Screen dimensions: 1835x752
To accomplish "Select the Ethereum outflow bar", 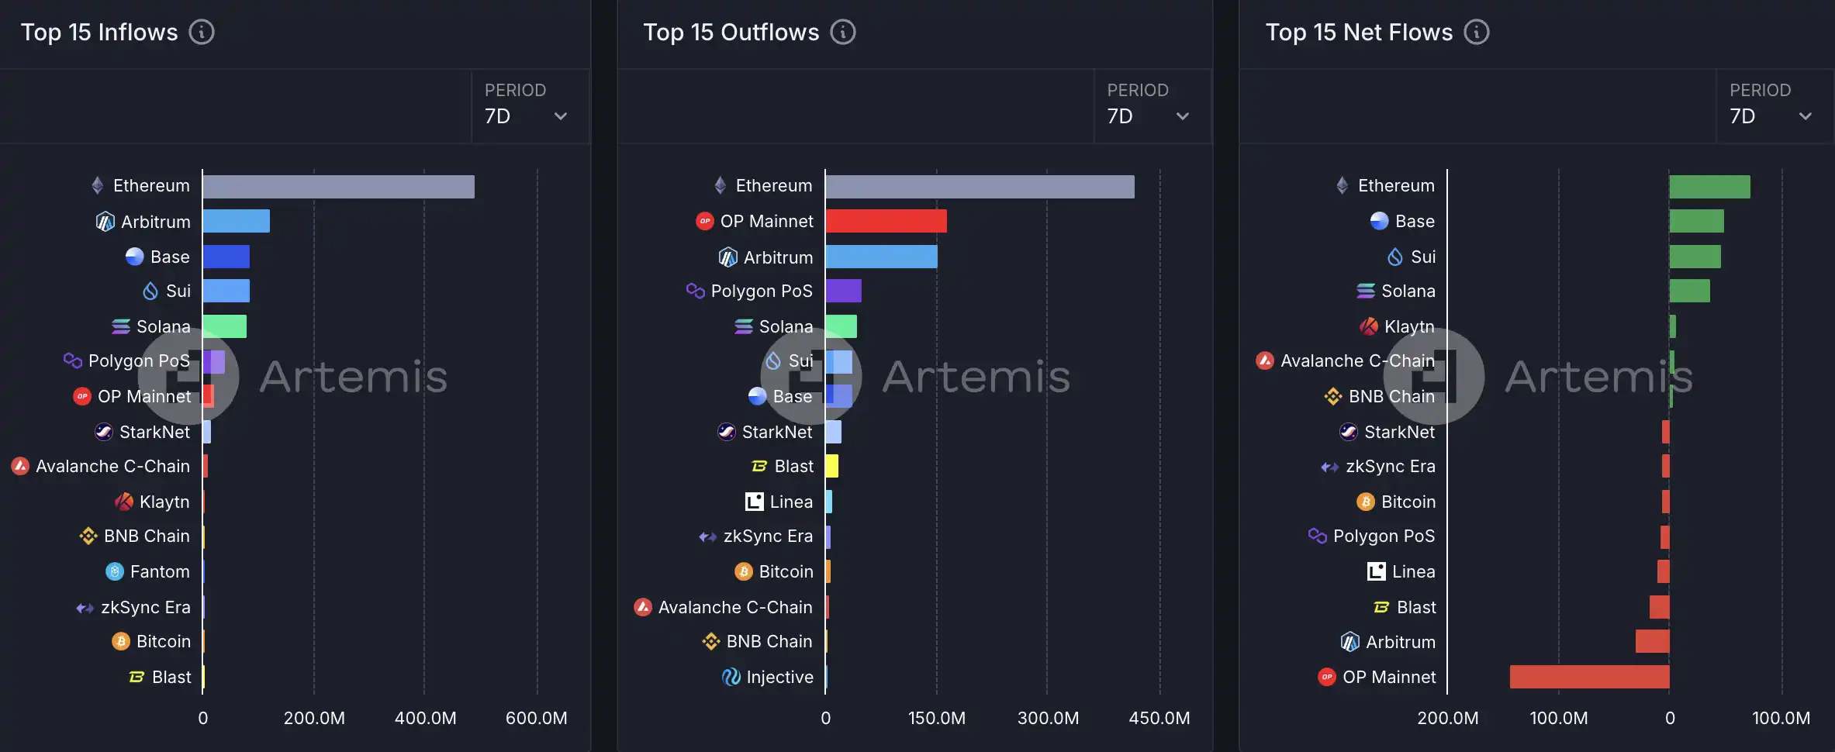I will (x=980, y=187).
